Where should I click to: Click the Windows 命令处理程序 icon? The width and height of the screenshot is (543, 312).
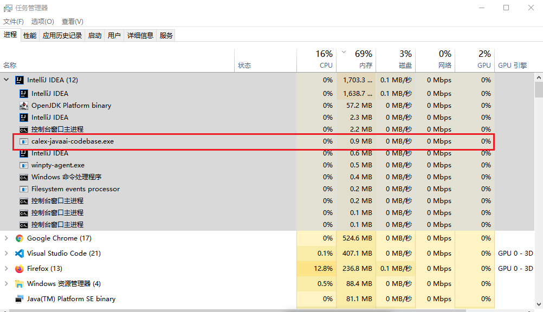coord(23,177)
